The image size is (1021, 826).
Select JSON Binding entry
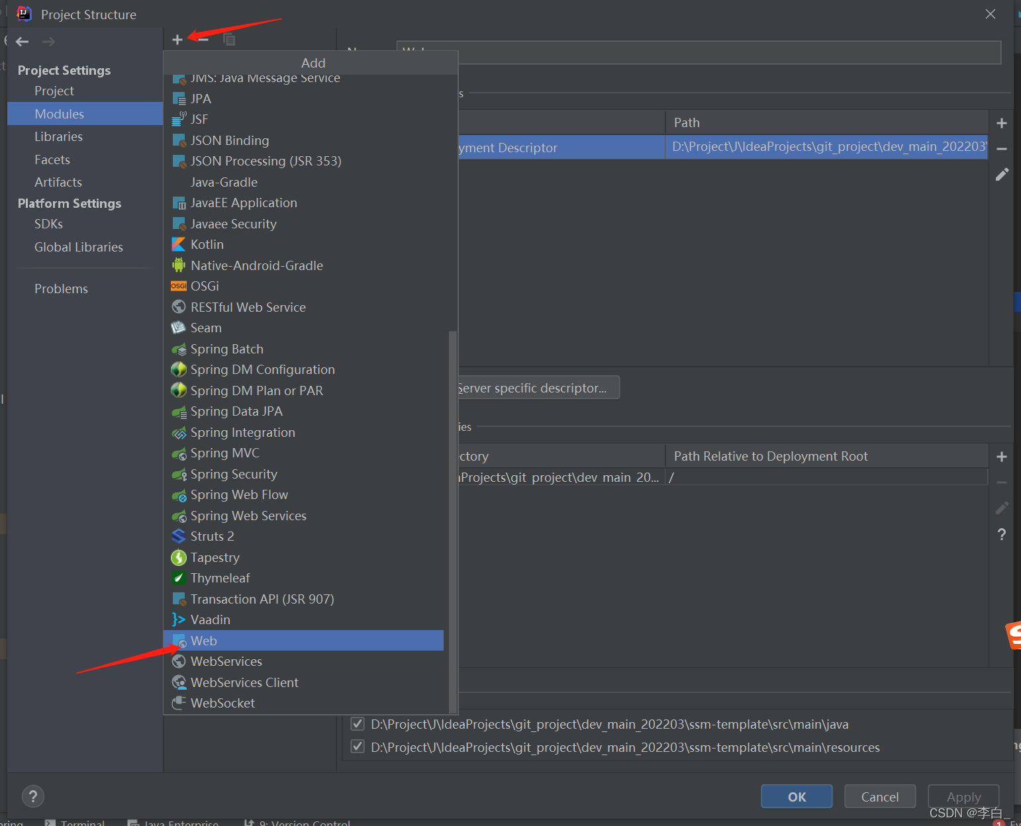coord(303,140)
